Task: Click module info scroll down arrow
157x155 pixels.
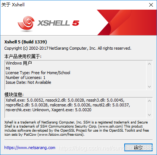Action: coord(149,115)
